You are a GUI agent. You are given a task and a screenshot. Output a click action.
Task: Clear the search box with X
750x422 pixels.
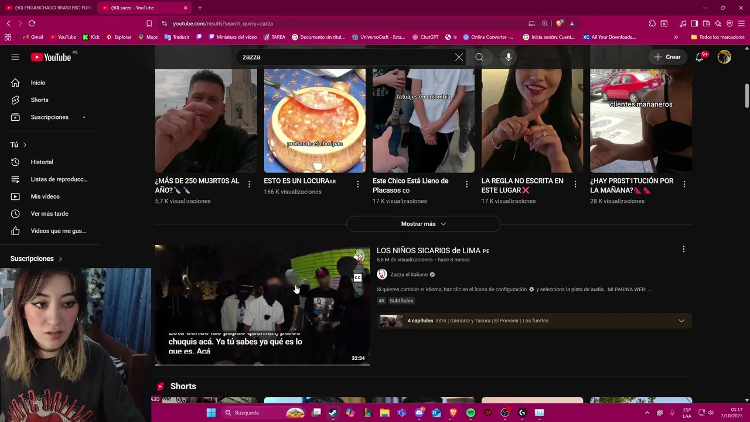point(459,57)
